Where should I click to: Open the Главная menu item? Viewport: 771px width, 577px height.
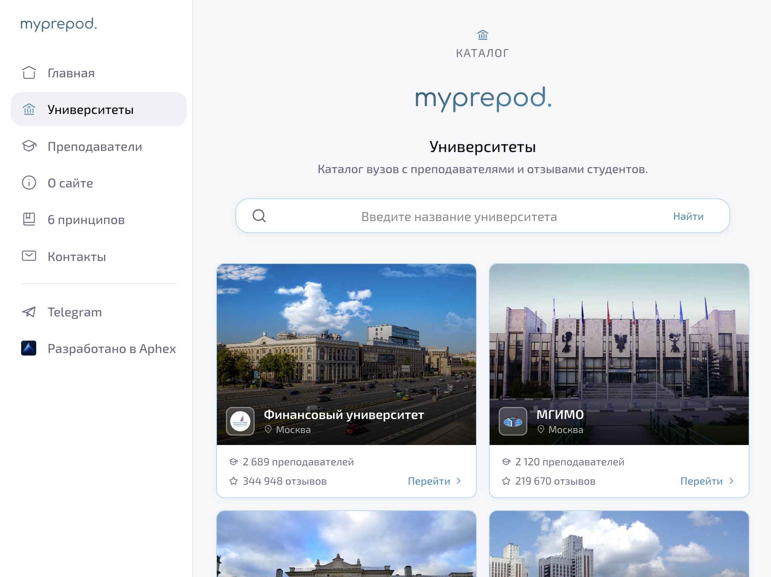(x=98, y=73)
